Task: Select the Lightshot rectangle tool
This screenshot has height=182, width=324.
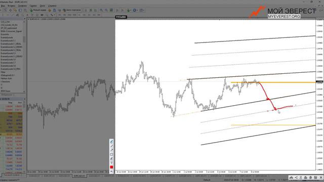Action: pyautogui.click(x=111, y=155)
